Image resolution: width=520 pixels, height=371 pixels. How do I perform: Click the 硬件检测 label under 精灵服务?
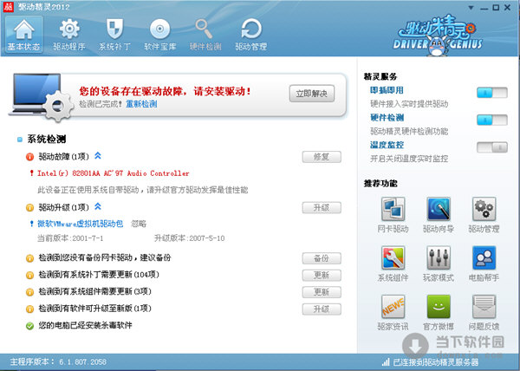click(387, 117)
